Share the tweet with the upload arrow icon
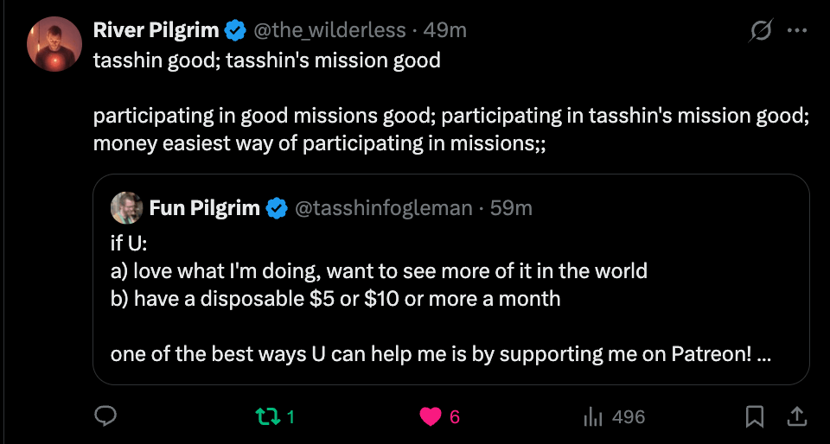 (796, 416)
